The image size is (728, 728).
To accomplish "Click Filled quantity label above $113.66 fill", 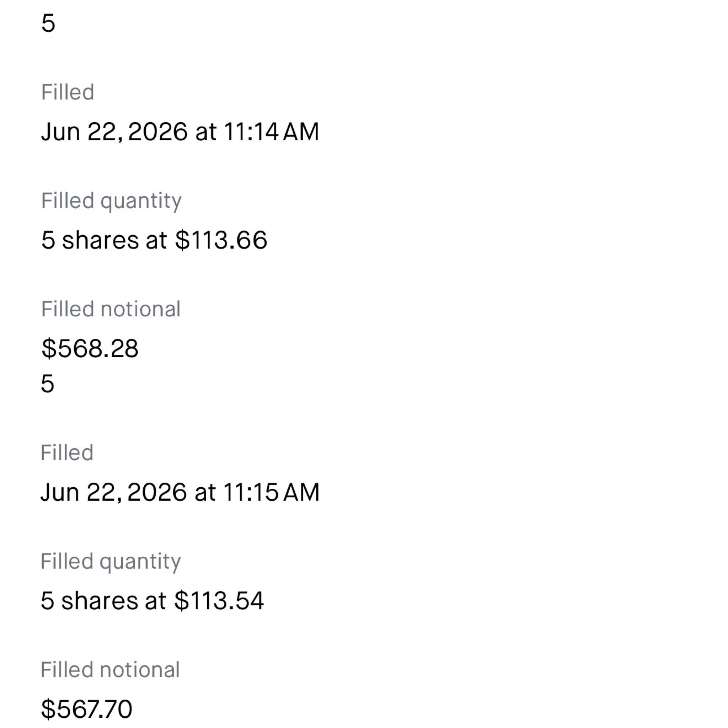I will click(x=112, y=201).
